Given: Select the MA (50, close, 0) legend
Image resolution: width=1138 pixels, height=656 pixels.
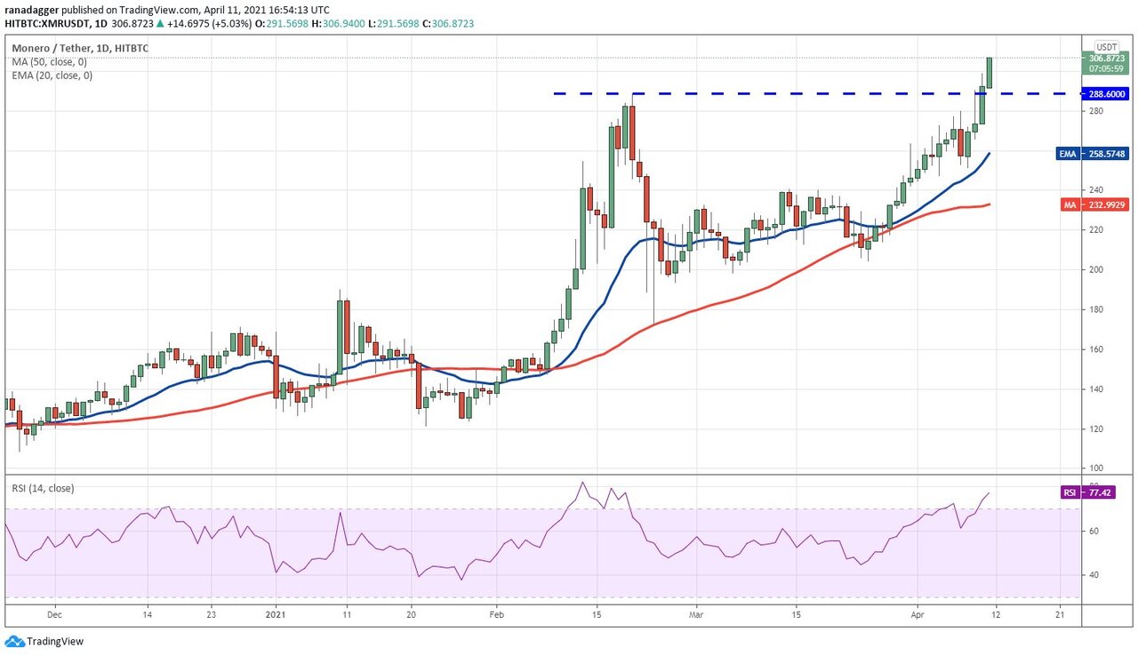Looking at the screenshot, I should coord(50,61).
